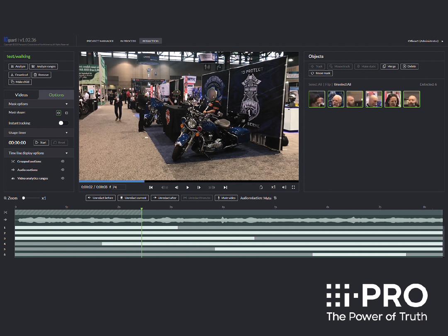Toggle Video analytics ranges visibility
Viewport: 448px width, 336px height.
(63, 178)
